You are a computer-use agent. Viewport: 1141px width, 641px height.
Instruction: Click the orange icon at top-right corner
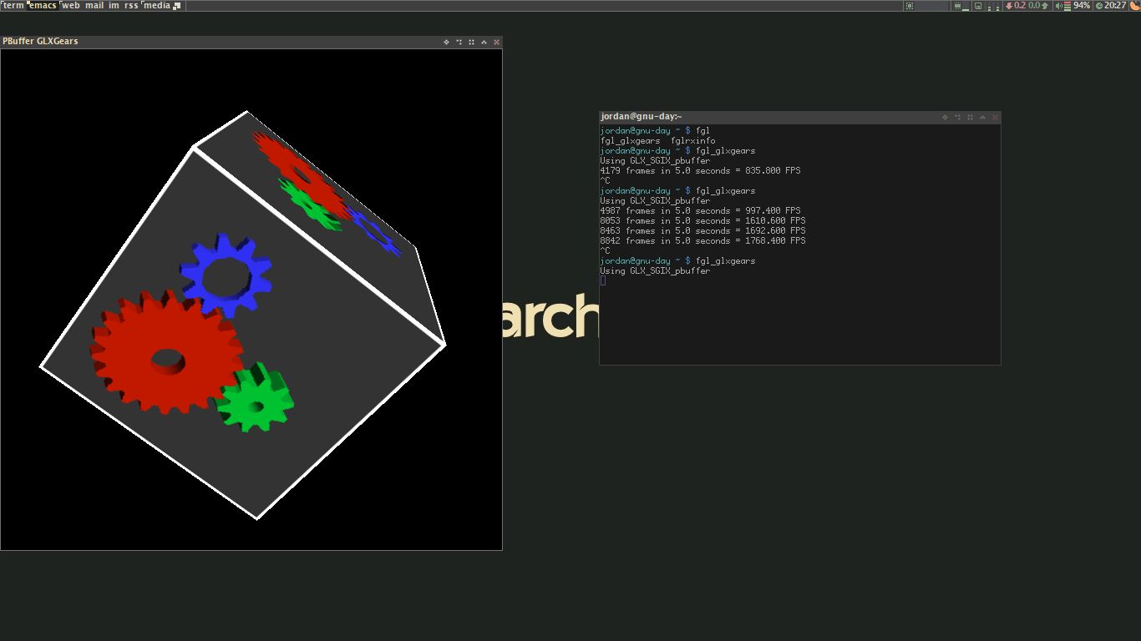coord(1134,6)
